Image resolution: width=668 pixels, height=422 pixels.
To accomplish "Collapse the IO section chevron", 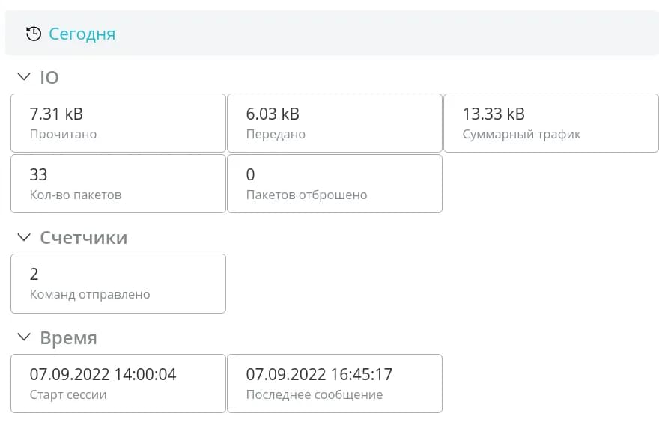I will [x=24, y=77].
